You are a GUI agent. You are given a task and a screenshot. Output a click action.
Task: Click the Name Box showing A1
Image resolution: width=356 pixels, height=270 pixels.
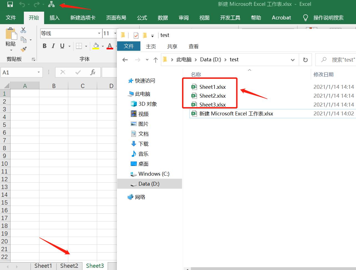[x=22, y=72]
